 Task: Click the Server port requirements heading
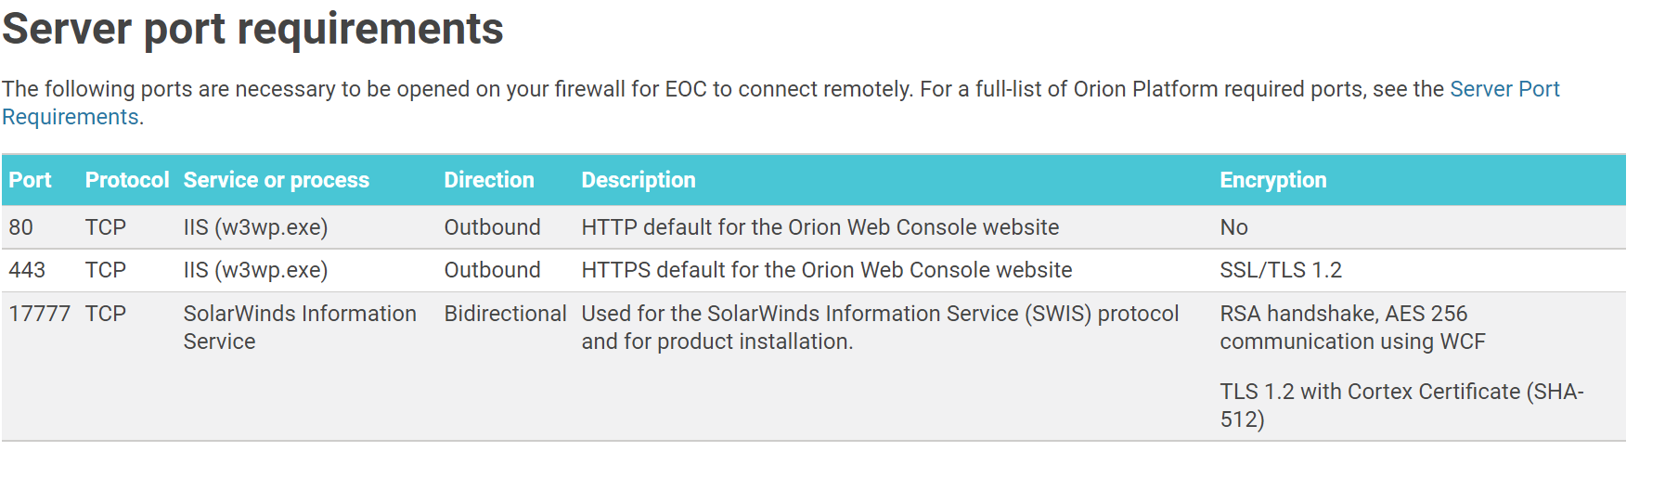[x=252, y=29]
